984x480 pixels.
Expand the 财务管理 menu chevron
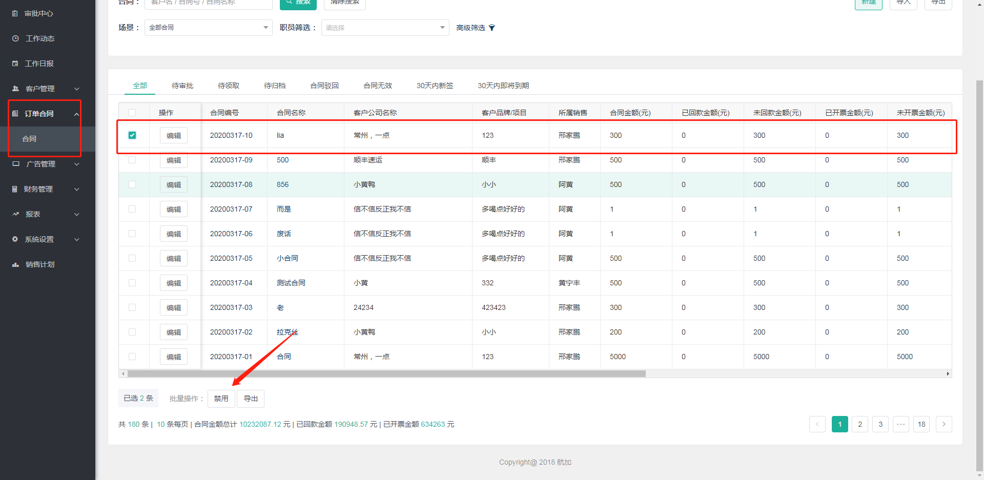[x=77, y=189]
